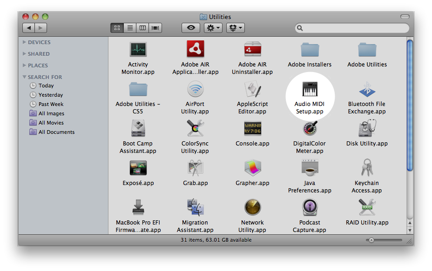
Task: Select Podcast Capture app icon
Action: pos(310,207)
